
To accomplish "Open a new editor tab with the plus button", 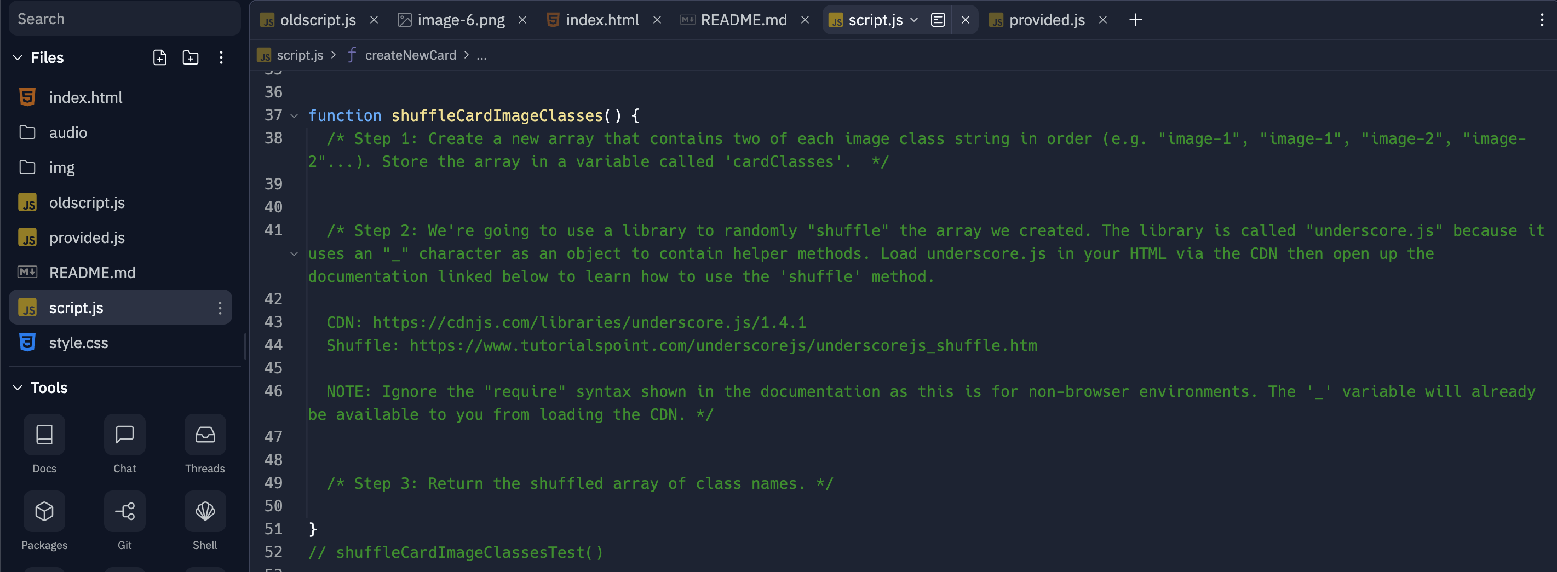I will pos(1136,19).
